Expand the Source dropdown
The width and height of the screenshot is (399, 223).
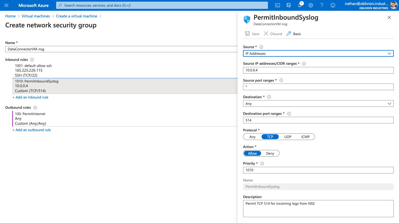pyautogui.click(x=318, y=53)
